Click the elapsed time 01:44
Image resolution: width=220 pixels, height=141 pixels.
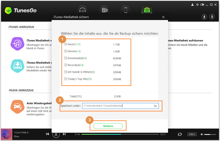point(77,135)
